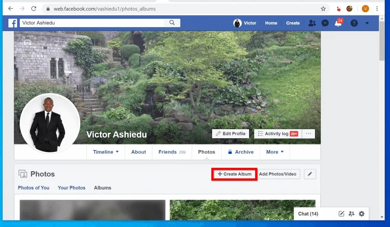
Task: Reload the page with the browser refresh icon
Action: coord(34,8)
